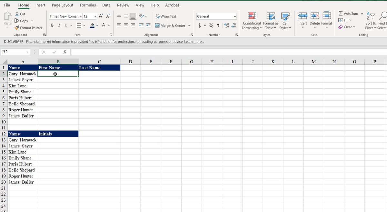The height and width of the screenshot is (212, 387).
Task: Decrease font size with smaller A
Action: (108, 16)
